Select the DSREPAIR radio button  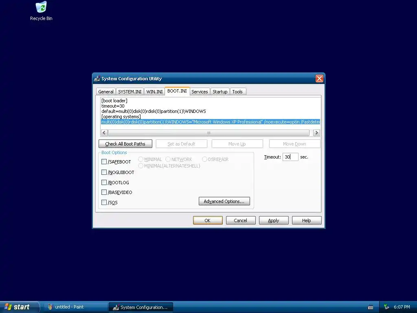pos(204,159)
